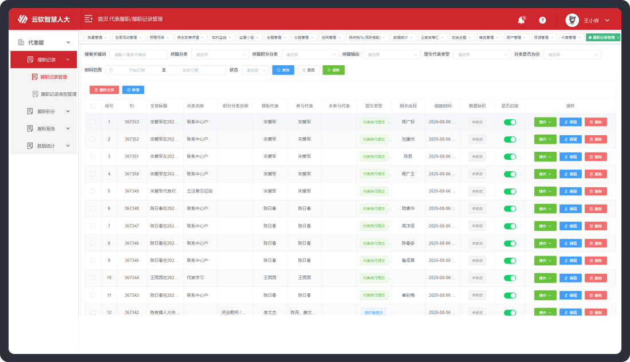Close the 代表管理 tab with its x
630x362 pixels.
click(x=580, y=38)
